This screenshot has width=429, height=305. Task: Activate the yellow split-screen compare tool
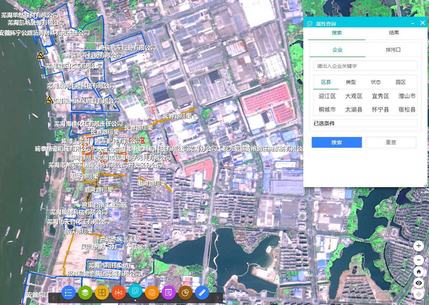102,293
